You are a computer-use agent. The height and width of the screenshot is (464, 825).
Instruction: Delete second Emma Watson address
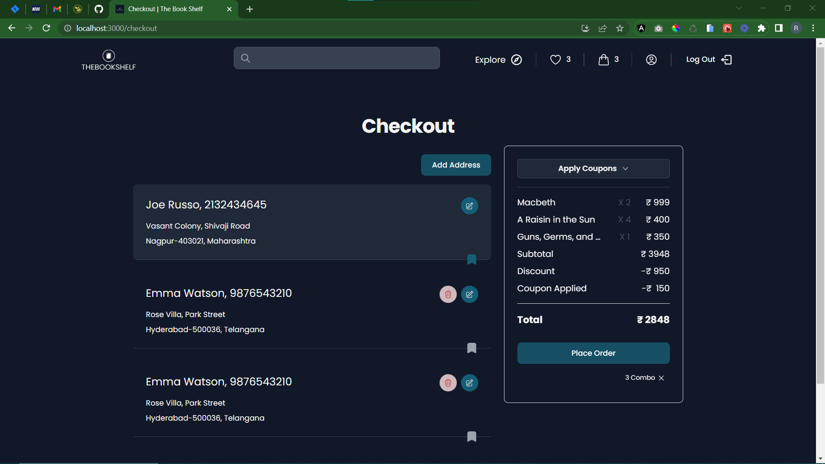(x=448, y=383)
